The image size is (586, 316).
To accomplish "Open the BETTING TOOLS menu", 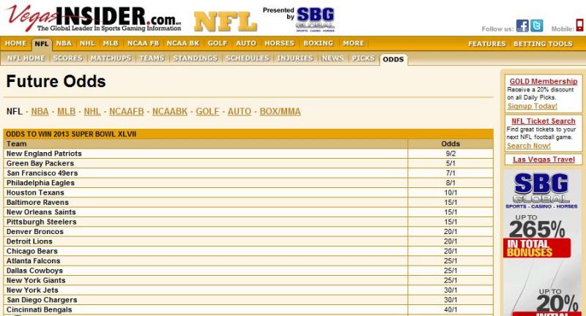I will tap(543, 44).
